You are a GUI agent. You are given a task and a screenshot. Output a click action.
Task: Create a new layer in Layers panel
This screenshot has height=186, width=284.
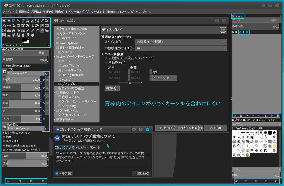coord(235,115)
